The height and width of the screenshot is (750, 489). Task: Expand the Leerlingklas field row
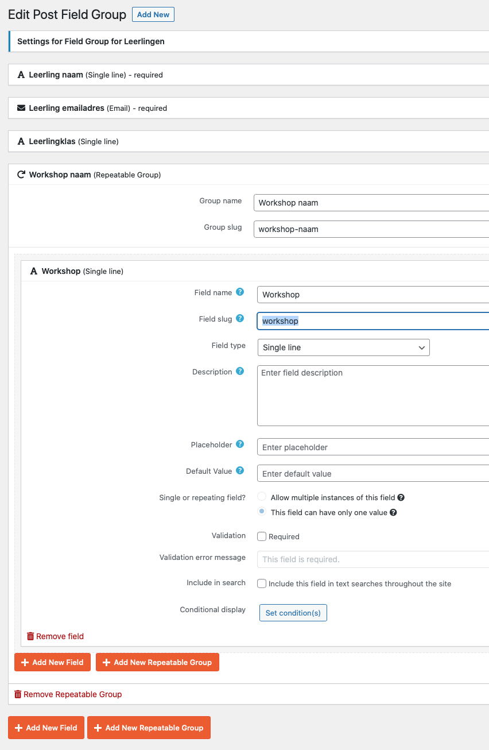[249, 141]
